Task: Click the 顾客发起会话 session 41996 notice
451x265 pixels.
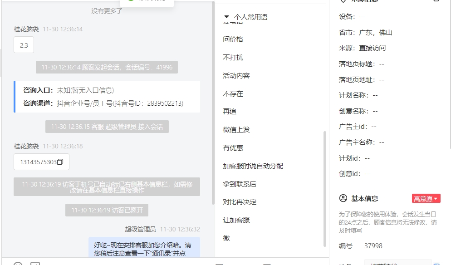Action: click(x=107, y=67)
